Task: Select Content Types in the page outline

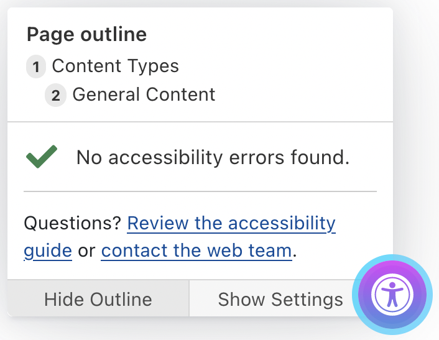Action: [x=115, y=66]
